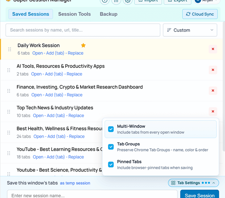This screenshot has height=198, width=225.
Task: Select Top Tech News & Industry Updates title
Action: (x=55, y=108)
